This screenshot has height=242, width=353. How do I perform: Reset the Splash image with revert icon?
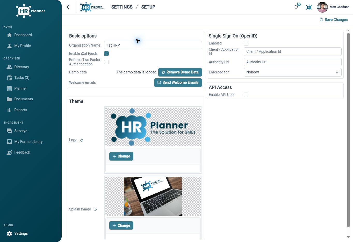point(95,209)
